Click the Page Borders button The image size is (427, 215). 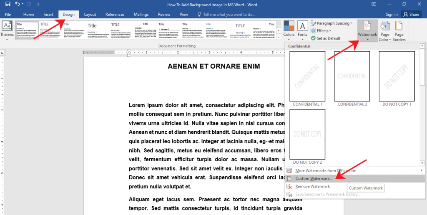399,31
